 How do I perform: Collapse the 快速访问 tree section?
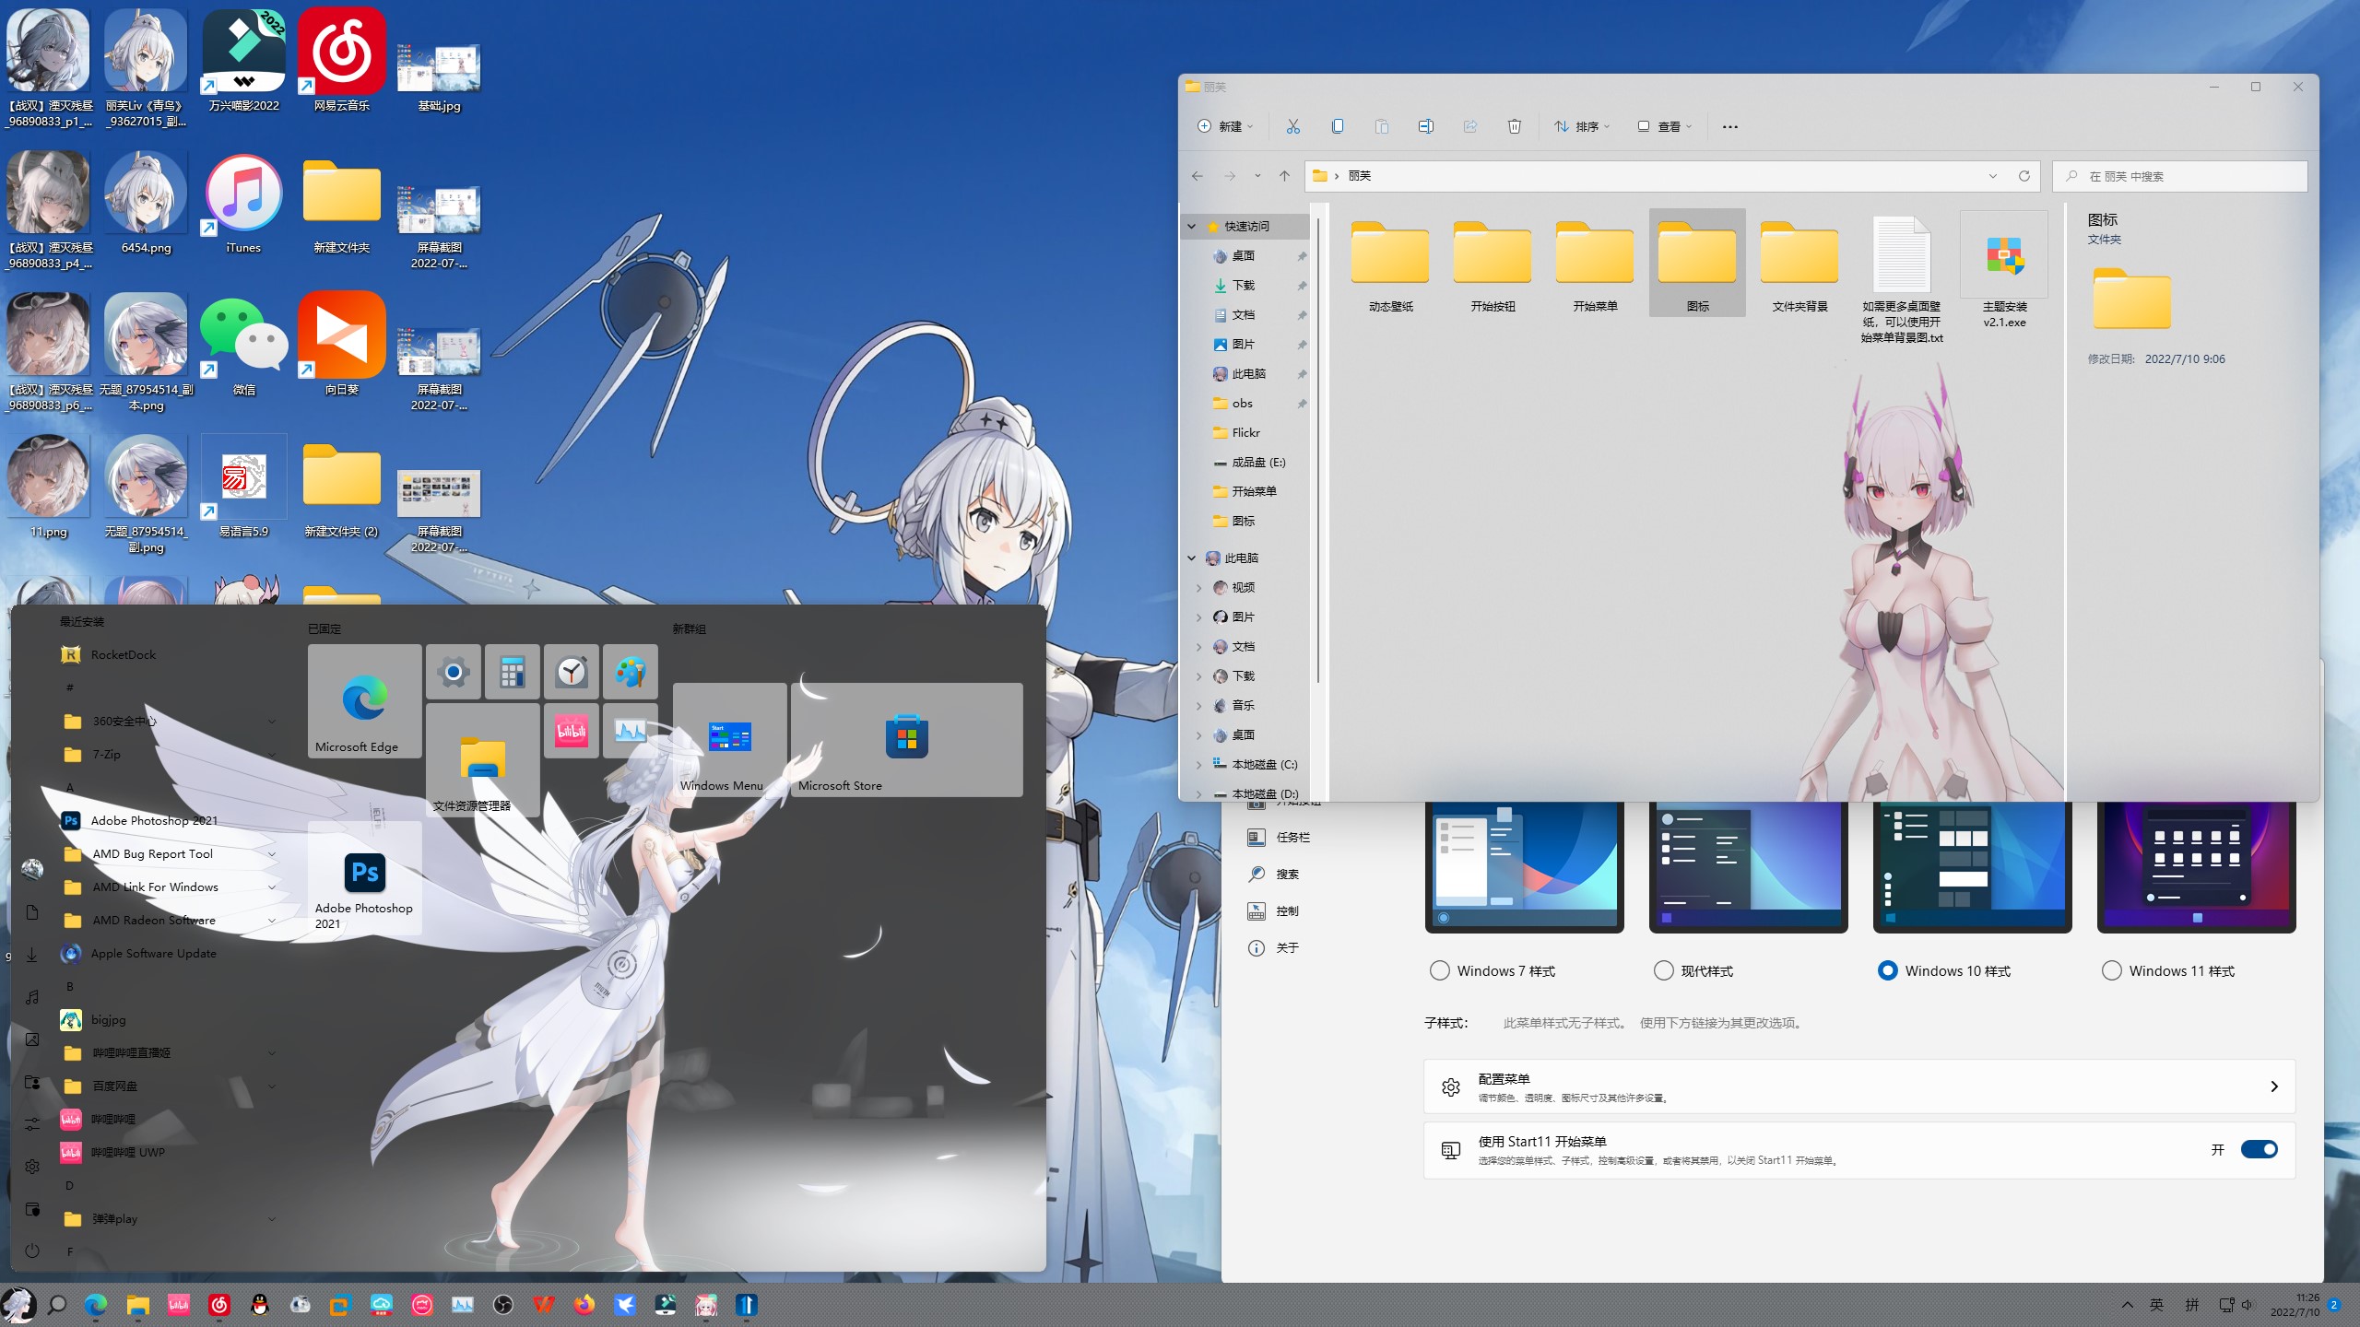coord(1191,226)
